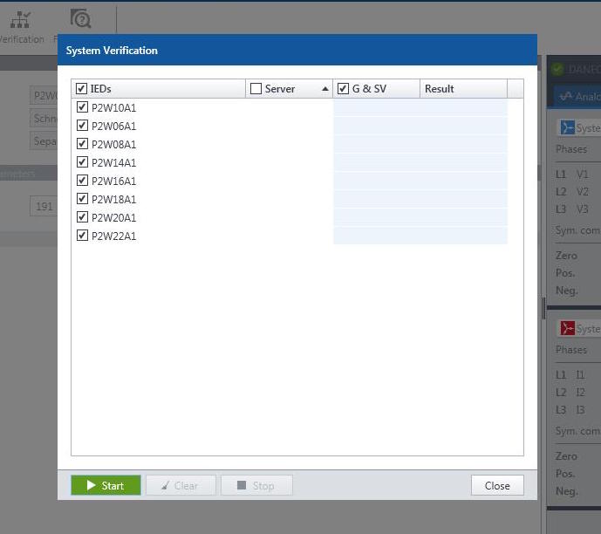This screenshot has width=601, height=534.
Task: Select the P2W10A1 row label
Action: pos(114,107)
